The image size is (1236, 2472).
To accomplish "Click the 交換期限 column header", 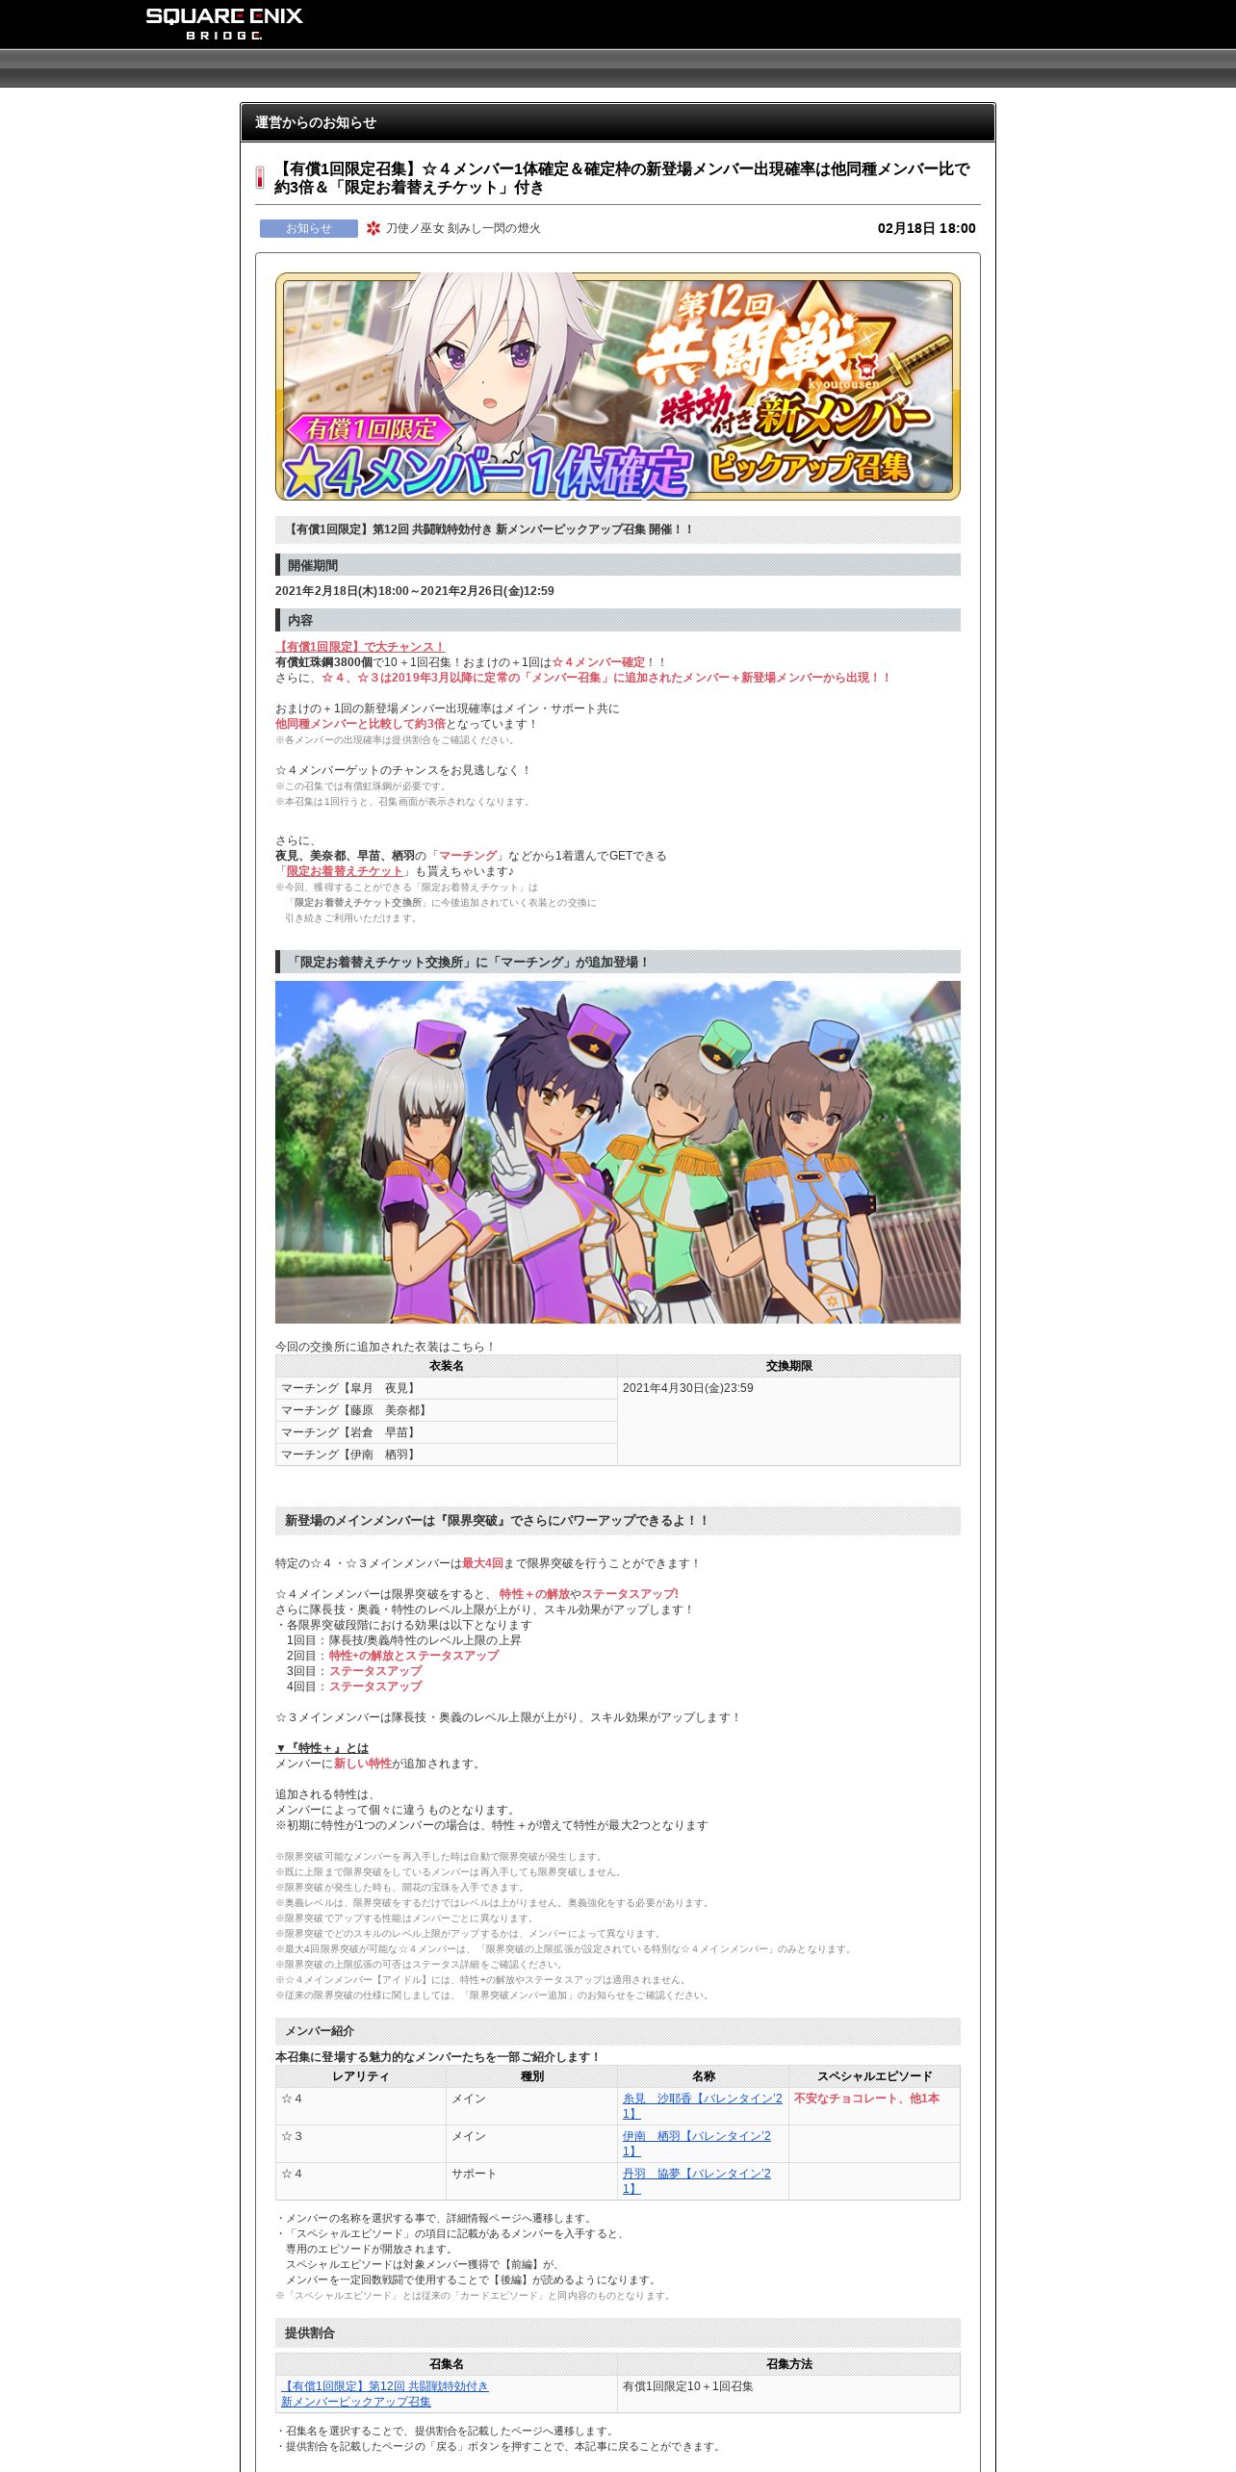I will 788,1366.
